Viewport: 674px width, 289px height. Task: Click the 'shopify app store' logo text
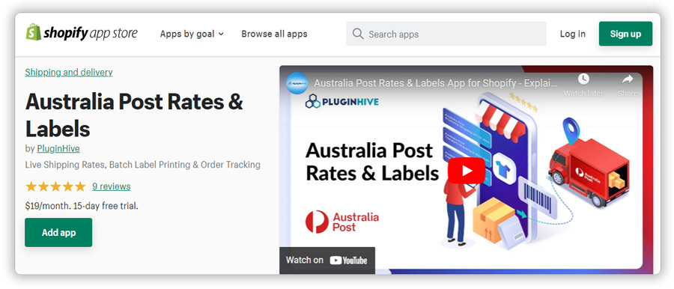tap(91, 33)
